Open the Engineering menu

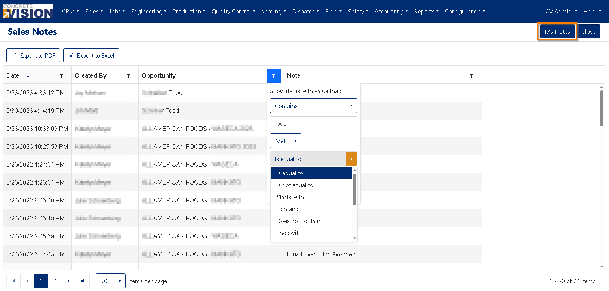pyautogui.click(x=149, y=12)
